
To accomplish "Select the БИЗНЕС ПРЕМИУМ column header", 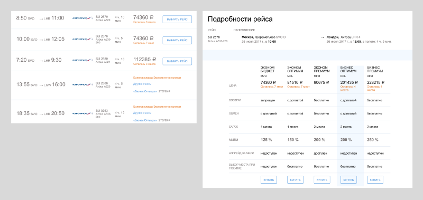I will click(375, 70).
